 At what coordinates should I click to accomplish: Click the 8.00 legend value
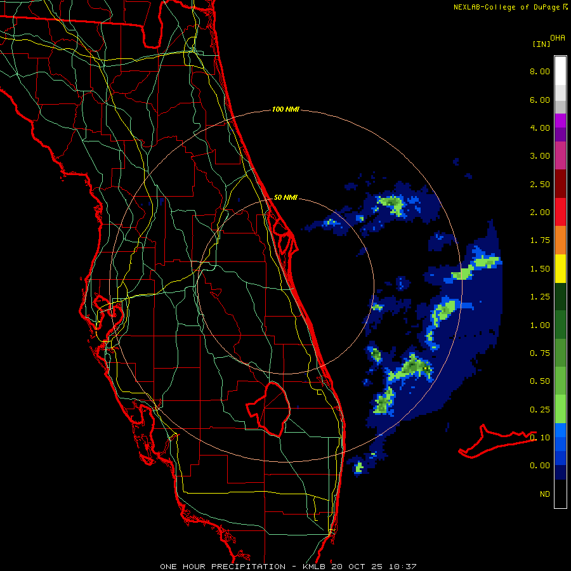(540, 71)
